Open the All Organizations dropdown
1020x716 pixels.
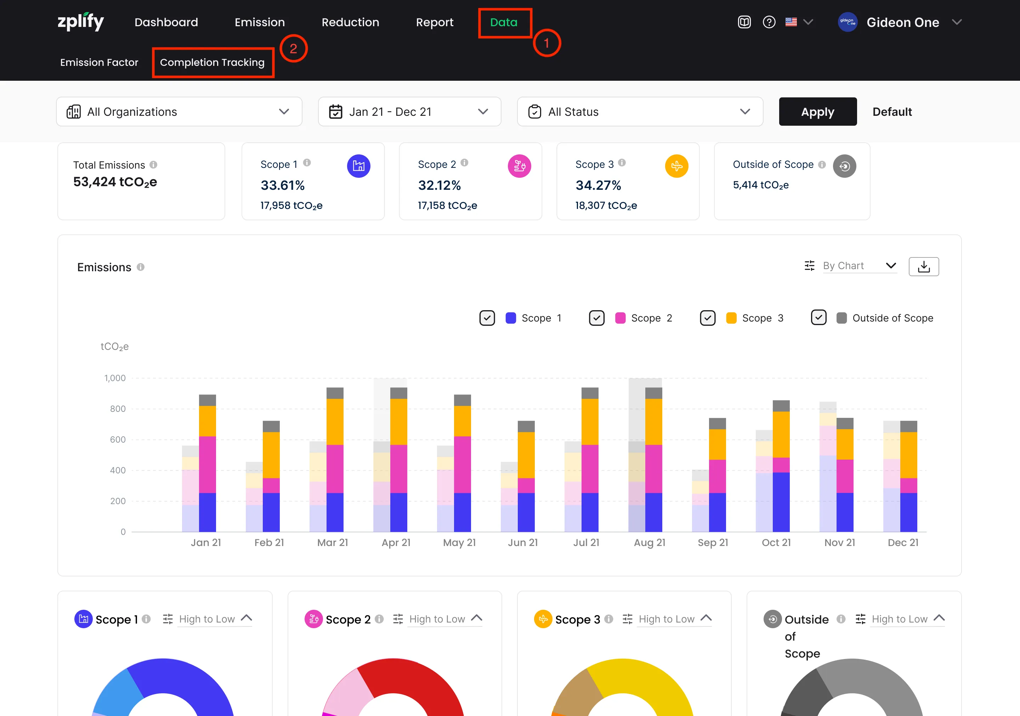(x=178, y=112)
